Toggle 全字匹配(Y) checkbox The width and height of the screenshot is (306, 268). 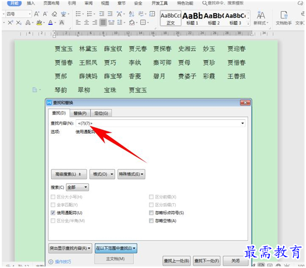pyautogui.click(x=53, y=205)
